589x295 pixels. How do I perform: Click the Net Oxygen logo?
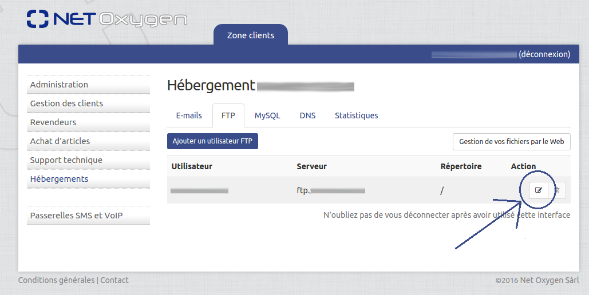pyautogui.click(x=106, y=19)
